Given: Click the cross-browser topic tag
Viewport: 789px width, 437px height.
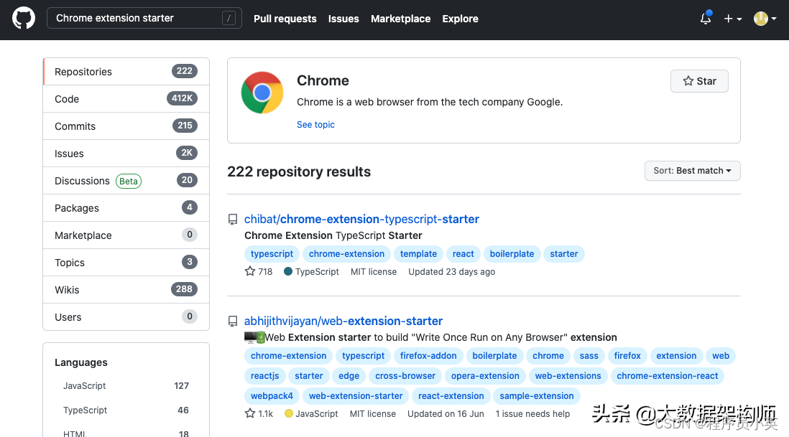Looking at the screenshot, I should (x=405, y=376).
